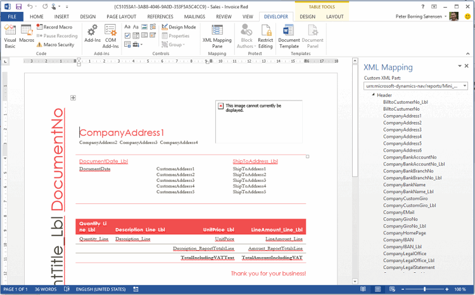Collapse the Header node in XML tree
Viewport: 475px width, 295px height.
point(373,95)
